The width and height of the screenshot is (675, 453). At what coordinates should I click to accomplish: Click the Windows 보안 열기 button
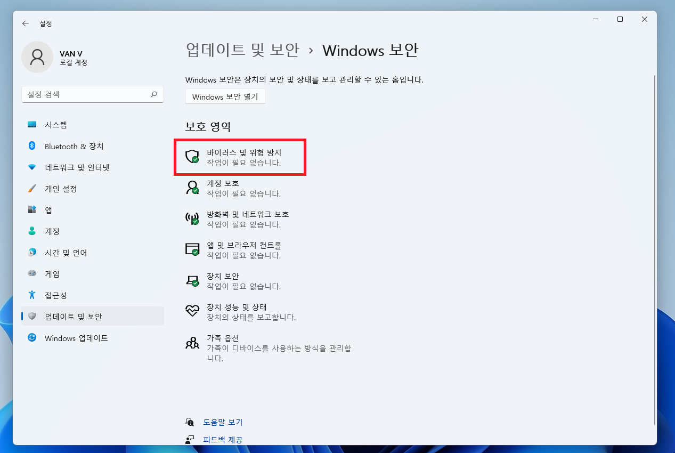click(x=225, y=97)
